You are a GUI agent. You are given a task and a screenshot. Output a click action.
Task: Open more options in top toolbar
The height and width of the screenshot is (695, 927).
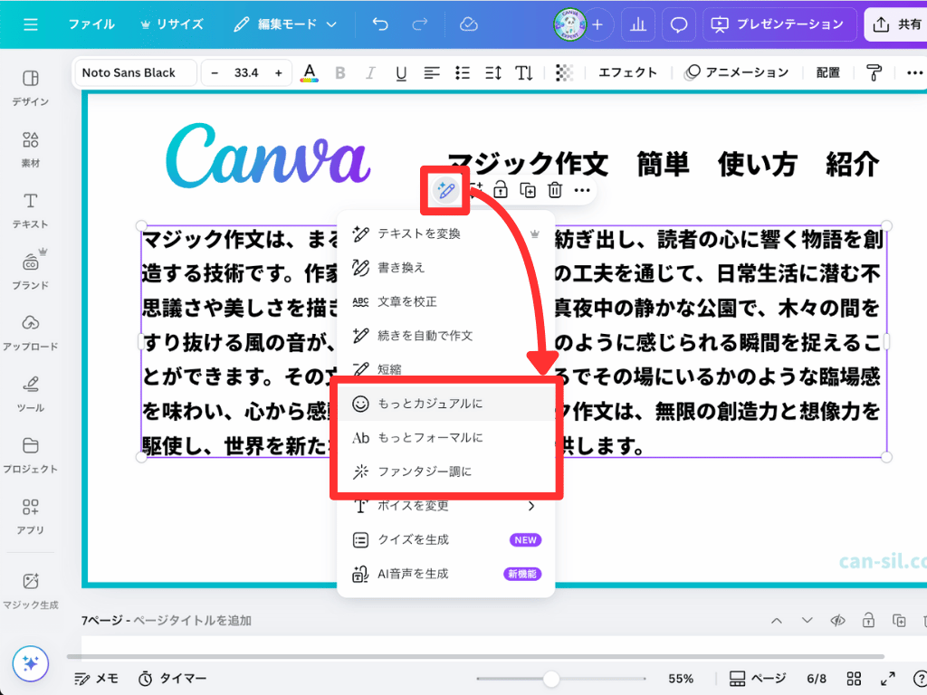(914, 72)
